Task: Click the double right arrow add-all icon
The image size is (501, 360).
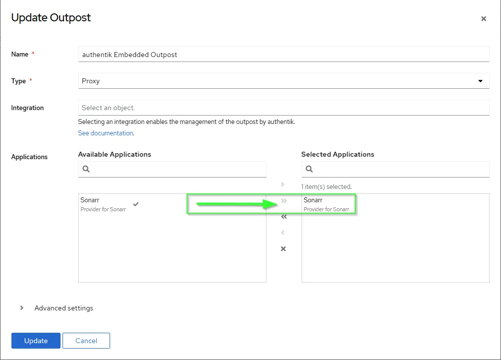Action: click(x=284, y=201)
